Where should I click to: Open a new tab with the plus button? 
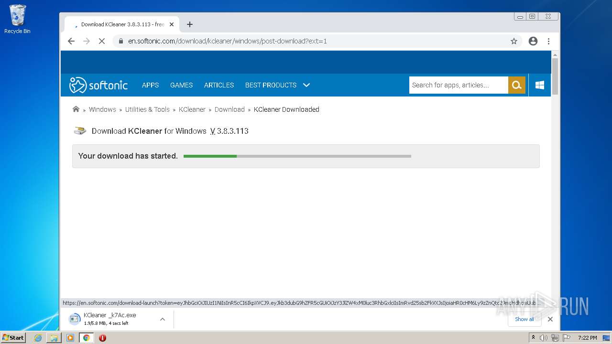tap(190, 24)
